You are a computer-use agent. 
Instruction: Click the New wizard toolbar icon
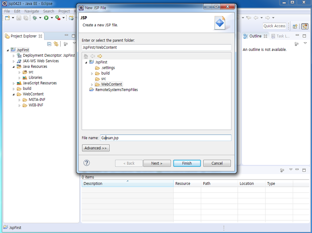pos(8,18)
